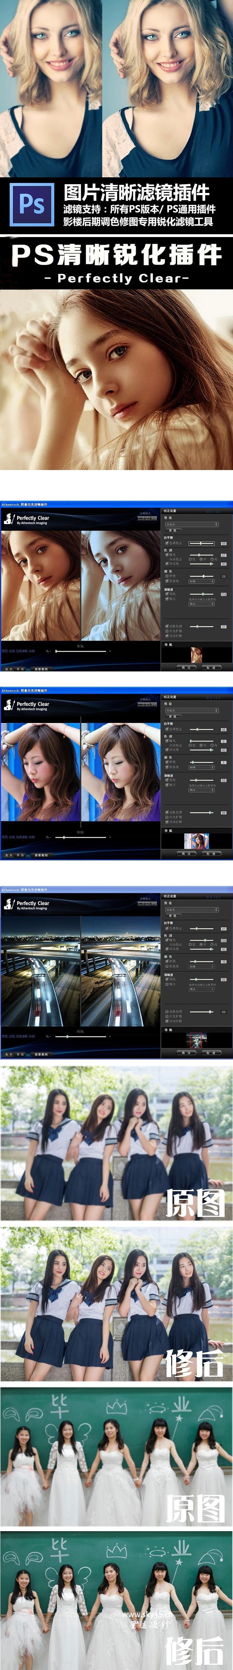Click 新建 button in blue-background girl window
This screenshot has width=233, height=1670.
173,716
